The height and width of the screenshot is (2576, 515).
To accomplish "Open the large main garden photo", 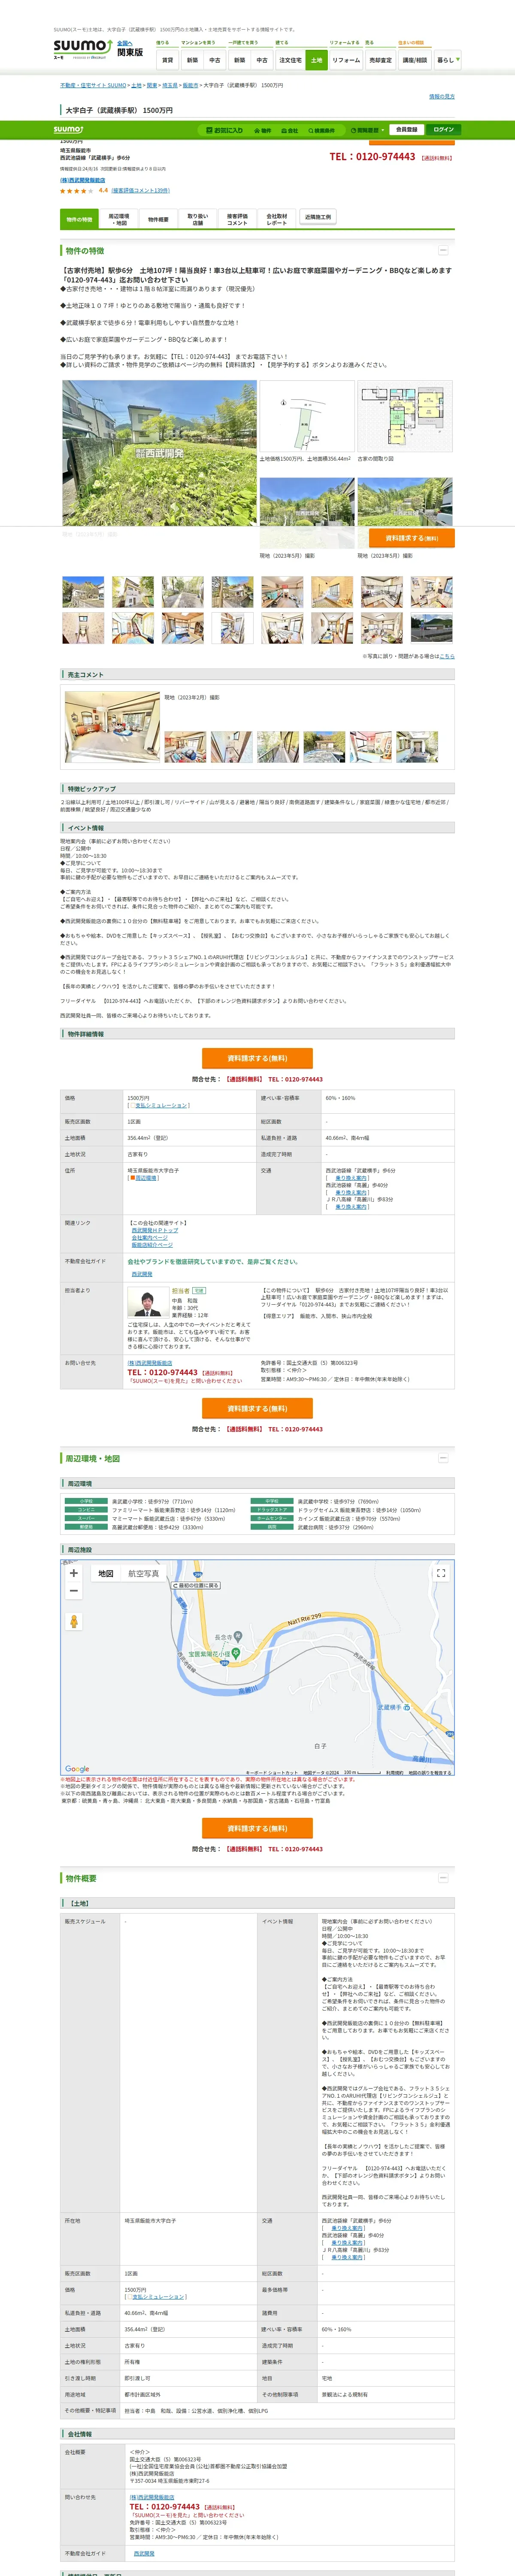I will [x=158, y=453].
